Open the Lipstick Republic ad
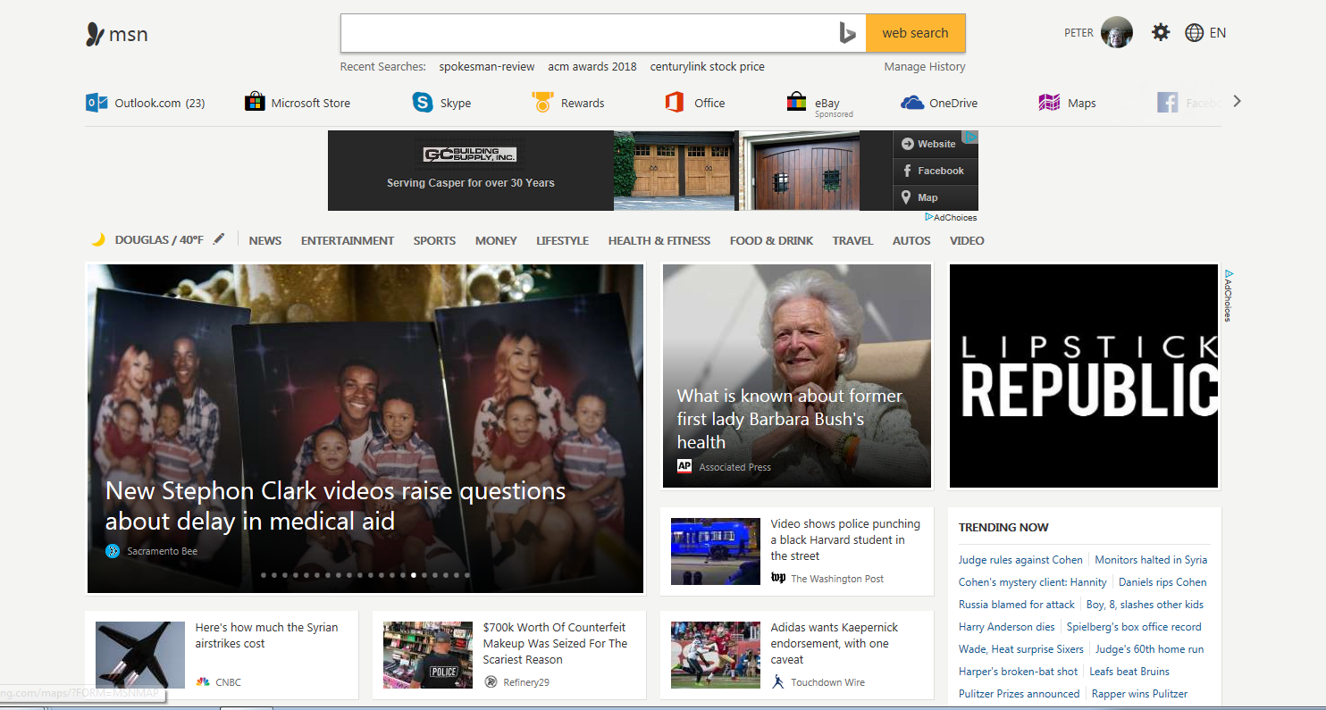This screenshot has height=710, width=1326. [x=1084, y=376]
